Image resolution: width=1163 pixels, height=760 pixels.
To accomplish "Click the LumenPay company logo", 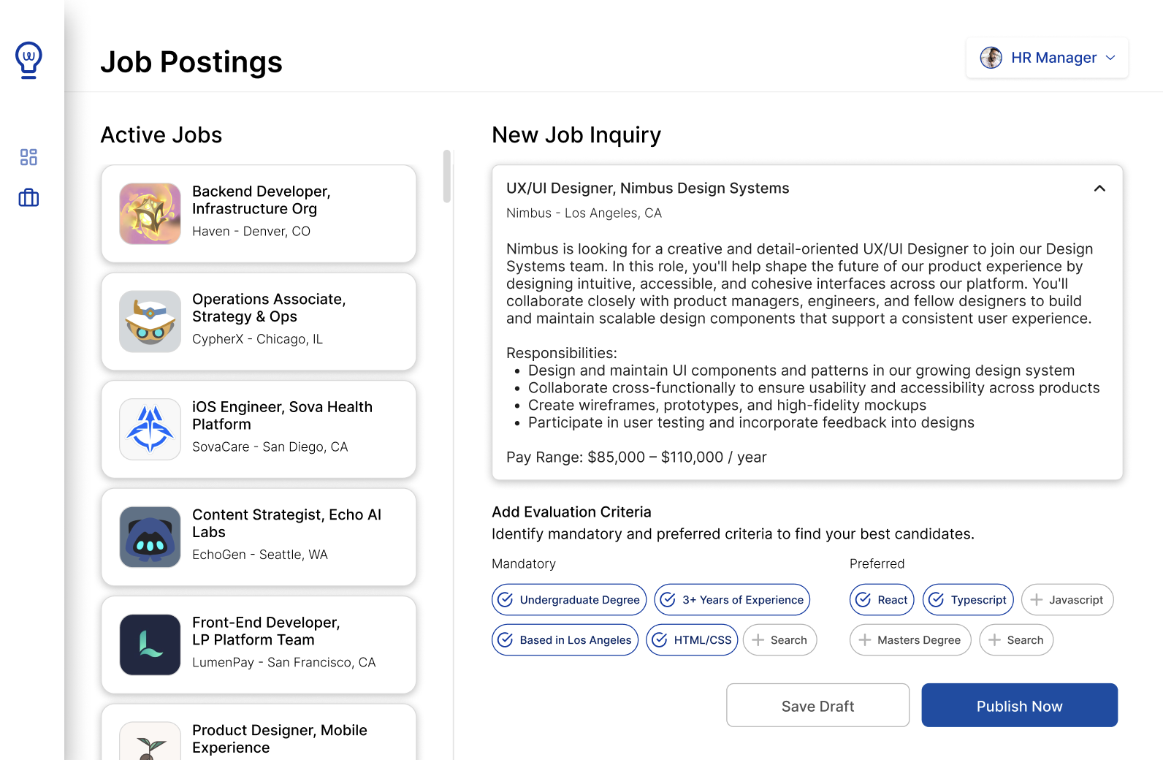I will tap(150, 645).
